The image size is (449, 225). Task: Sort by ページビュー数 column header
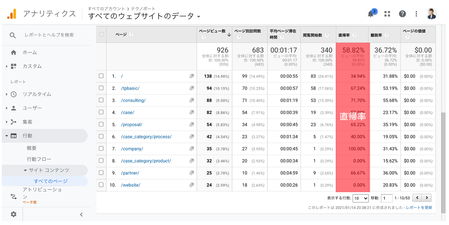(212, 31)
